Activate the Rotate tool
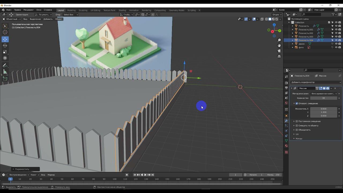Viewport: 343px width, 193px height. point(5,46)
